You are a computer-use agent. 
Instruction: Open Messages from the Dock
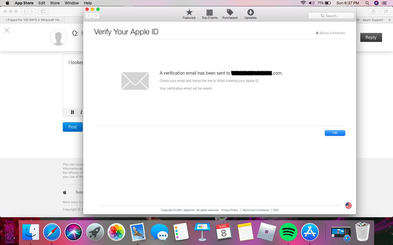coord(159,232)
